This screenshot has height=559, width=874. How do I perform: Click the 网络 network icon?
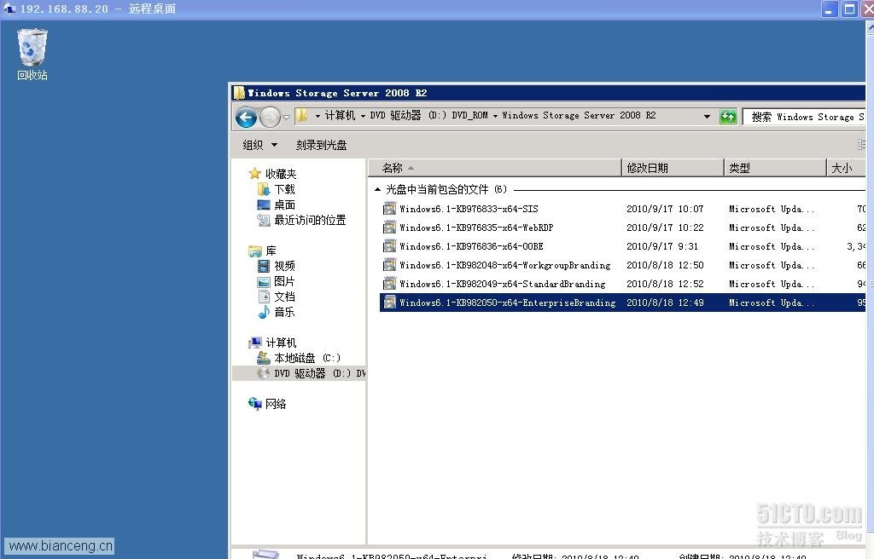tap(254, 404)
